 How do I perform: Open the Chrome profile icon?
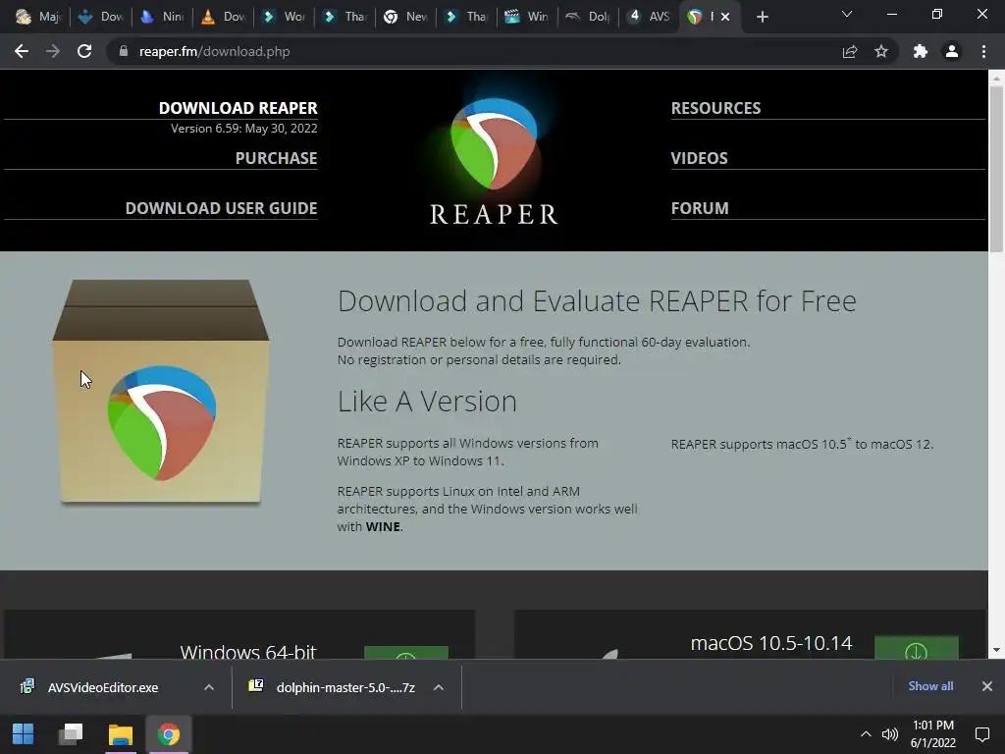click(952, 51)
